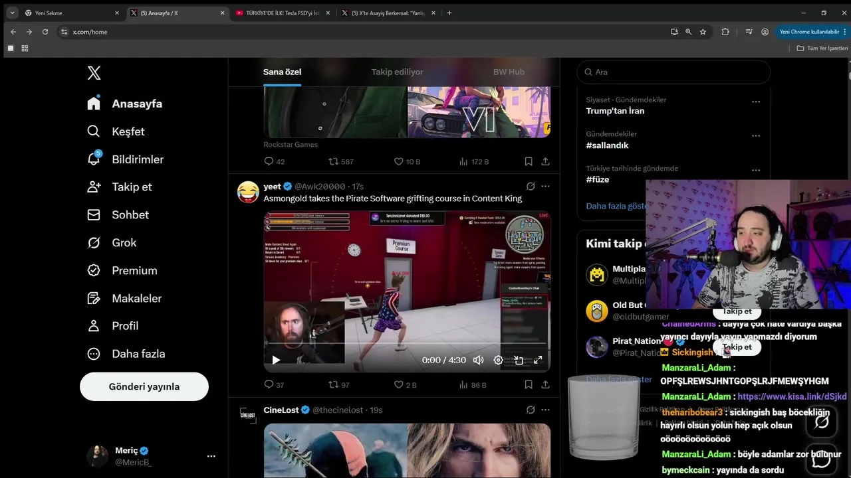Open options for #sallandık trend
The image size is (851, 478).
(x=756, y=135)
